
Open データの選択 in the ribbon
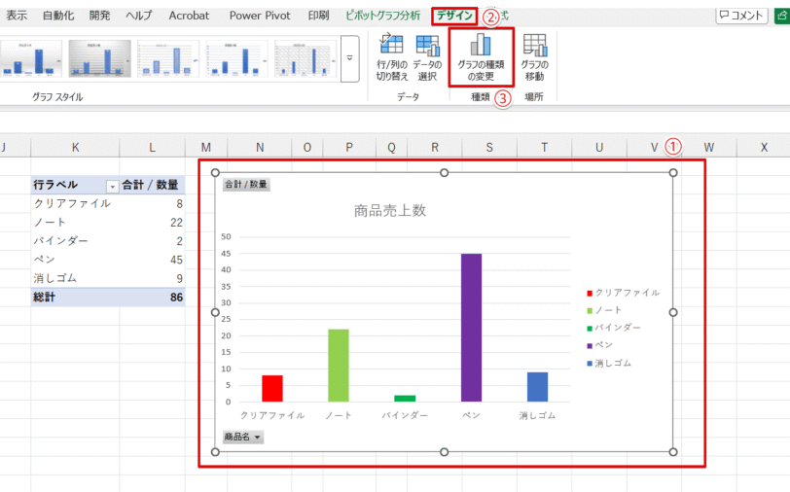[427, 57]
